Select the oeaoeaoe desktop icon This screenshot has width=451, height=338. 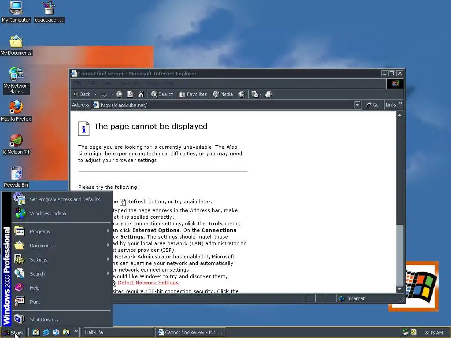(49, 12)
